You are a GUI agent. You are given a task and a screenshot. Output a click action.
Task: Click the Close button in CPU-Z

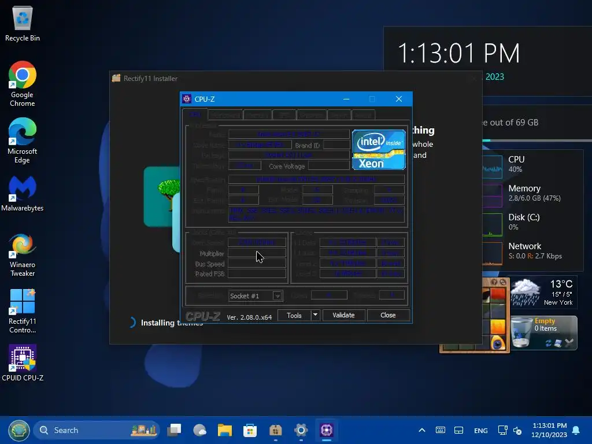(388, 315)
